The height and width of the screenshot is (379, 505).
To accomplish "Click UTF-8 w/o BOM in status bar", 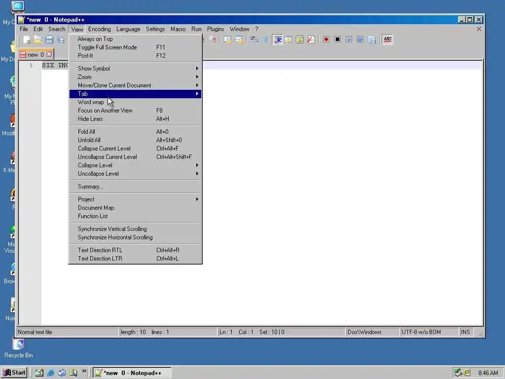I will point(429,332).
